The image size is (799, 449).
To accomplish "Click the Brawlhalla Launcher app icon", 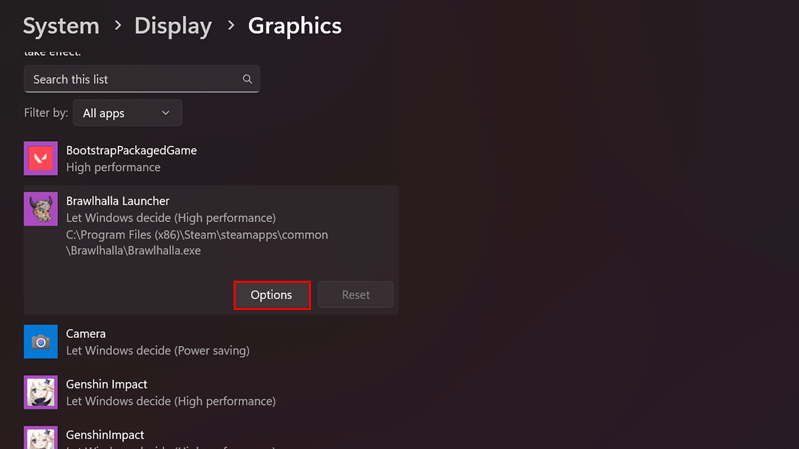I will coord(41,209).
